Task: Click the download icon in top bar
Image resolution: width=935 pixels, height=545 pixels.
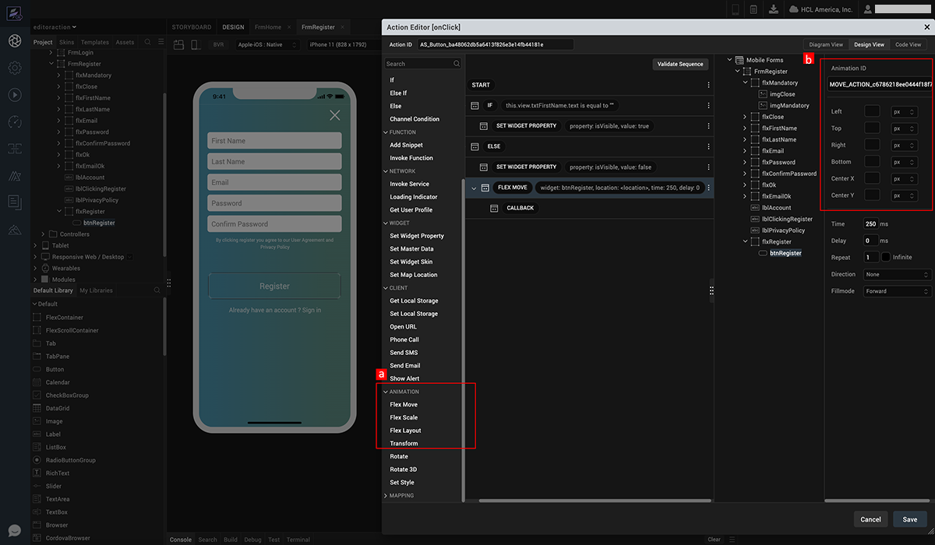Action: point(773,9)
